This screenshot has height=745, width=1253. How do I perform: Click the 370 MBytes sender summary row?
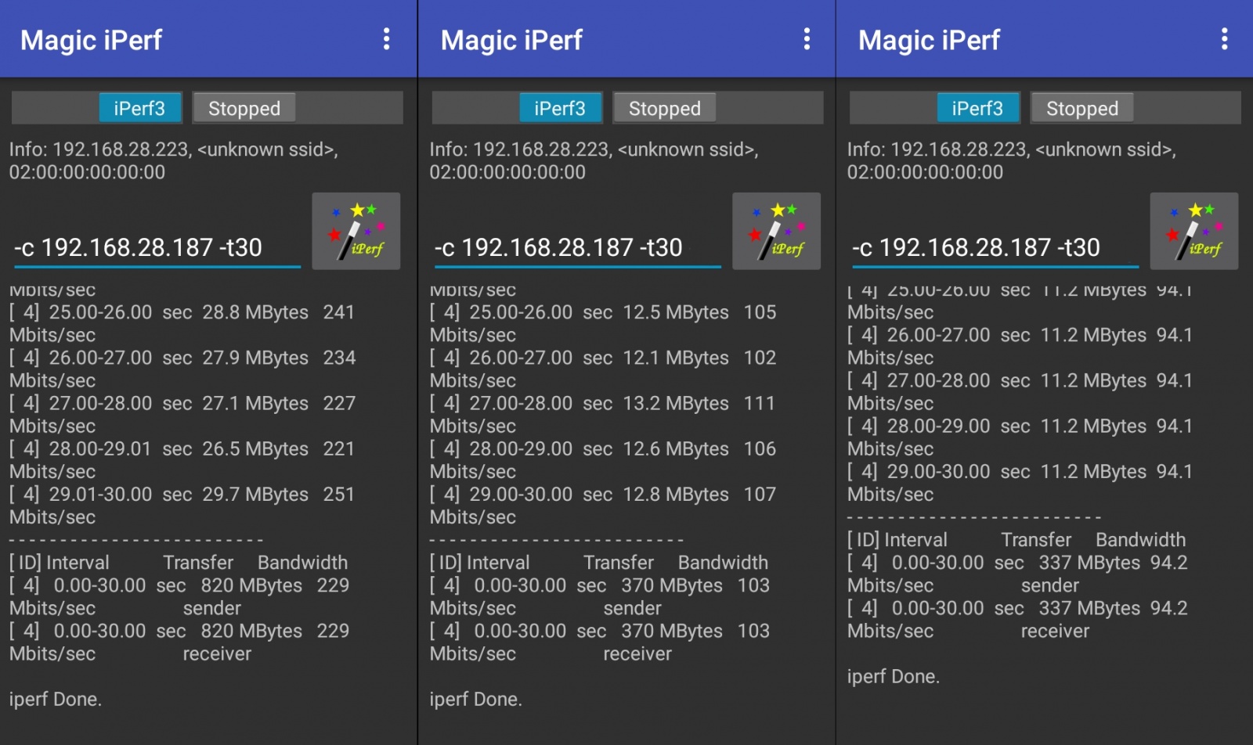click(x=600, y=596)
